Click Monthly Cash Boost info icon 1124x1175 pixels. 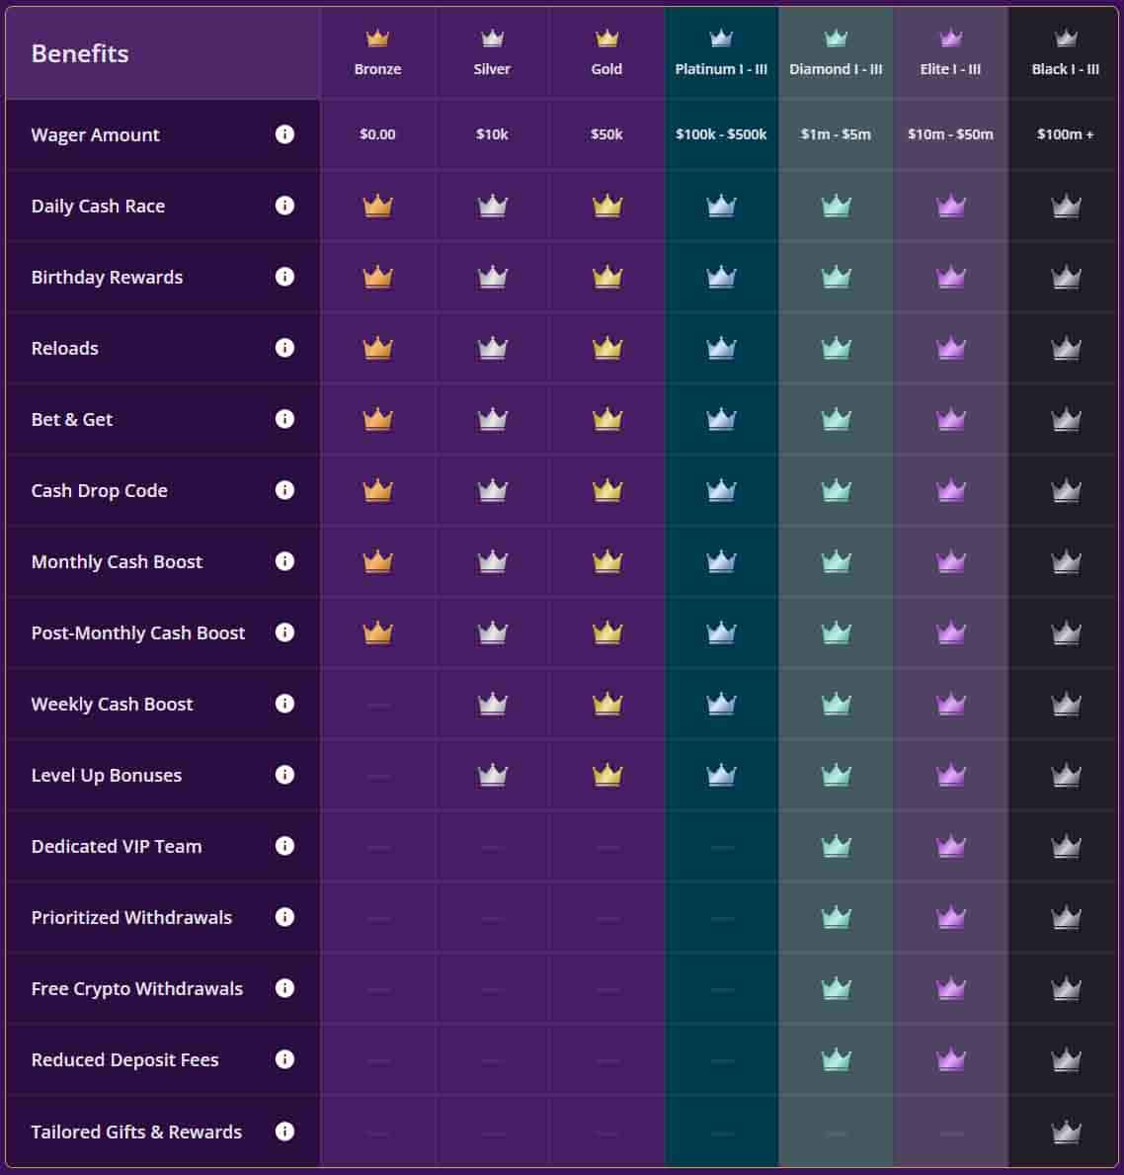click(284, 561)
